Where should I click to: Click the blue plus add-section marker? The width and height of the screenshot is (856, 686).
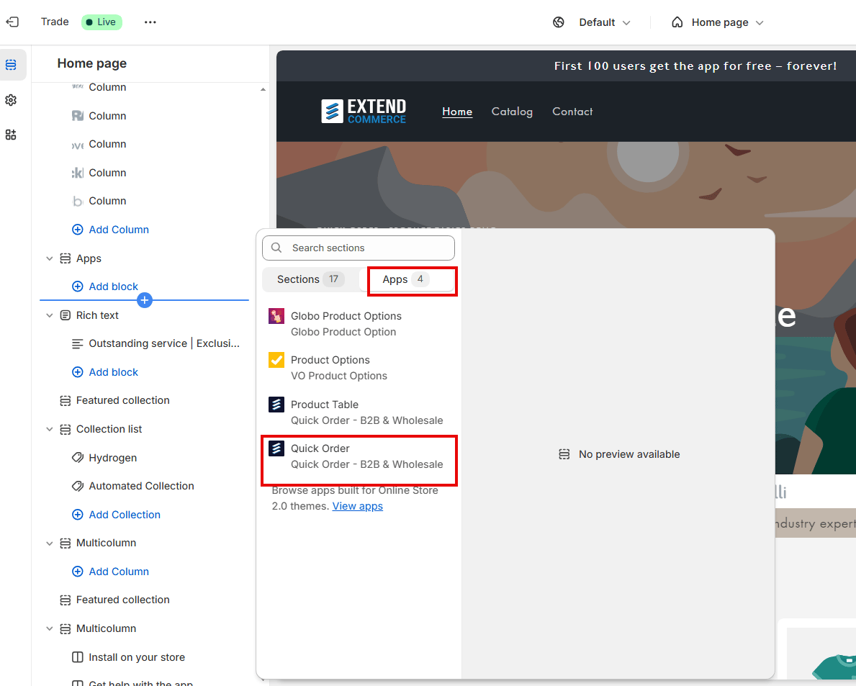click(x=145, y=300)
